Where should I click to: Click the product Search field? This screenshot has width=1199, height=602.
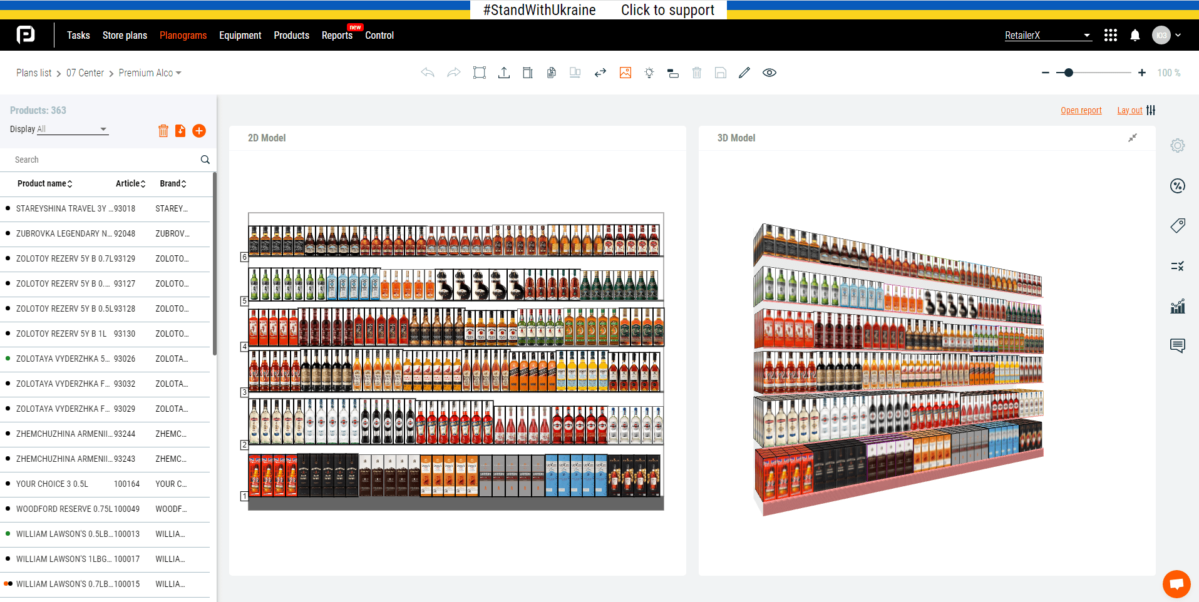(103, 160)
